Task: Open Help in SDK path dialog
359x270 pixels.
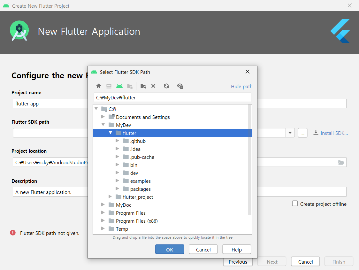Action: coord(236,249)
